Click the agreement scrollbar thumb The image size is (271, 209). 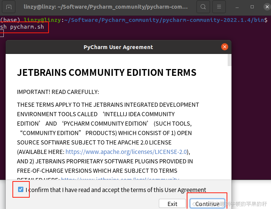click(229, 60)
